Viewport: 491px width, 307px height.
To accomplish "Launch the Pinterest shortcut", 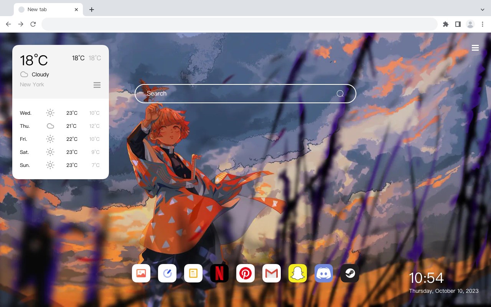I will [x=245, y=273].
